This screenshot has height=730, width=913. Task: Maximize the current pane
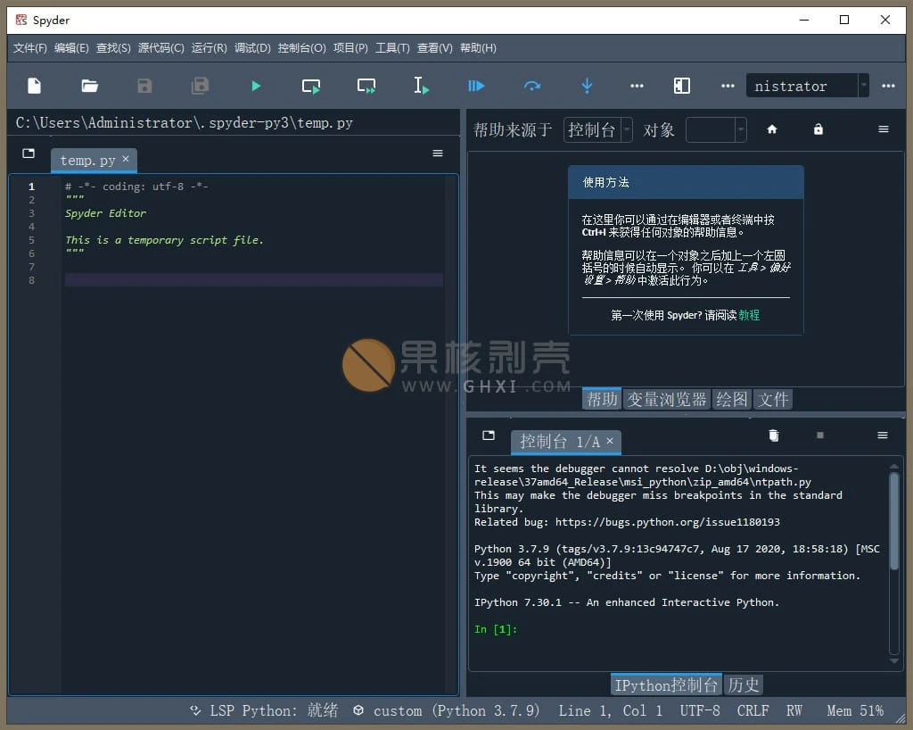pyautogui.click(x=682, y=87)
